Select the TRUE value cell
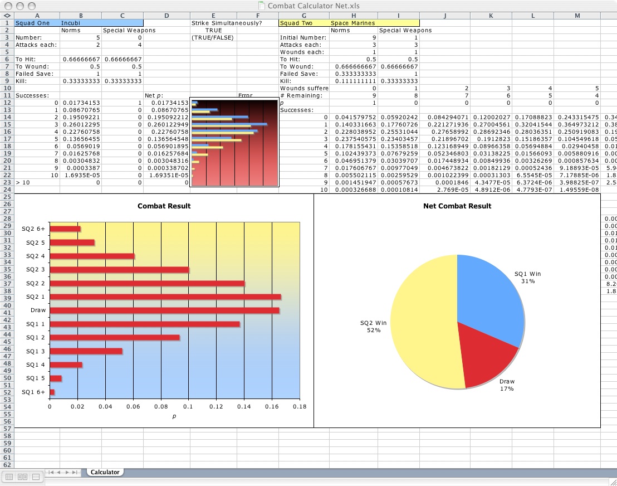 [x=213, y=30]
